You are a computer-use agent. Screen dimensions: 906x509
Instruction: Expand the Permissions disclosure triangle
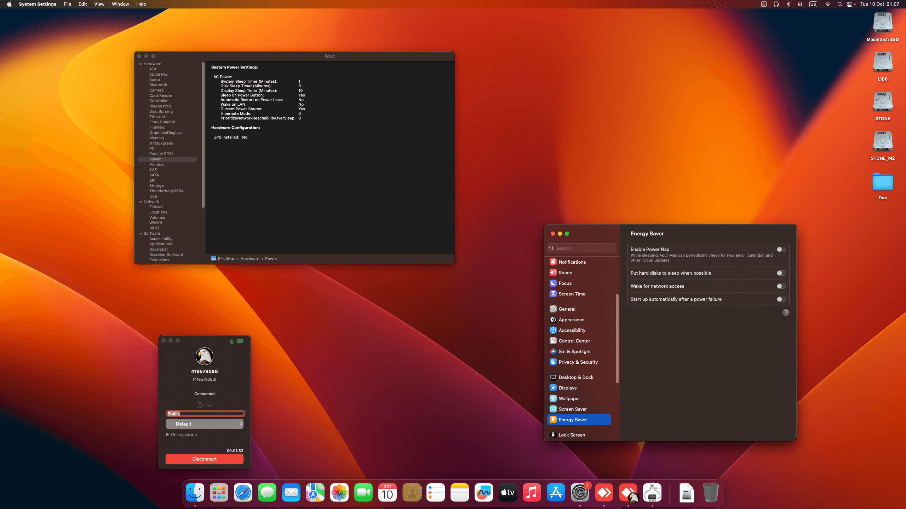point(168,435)
